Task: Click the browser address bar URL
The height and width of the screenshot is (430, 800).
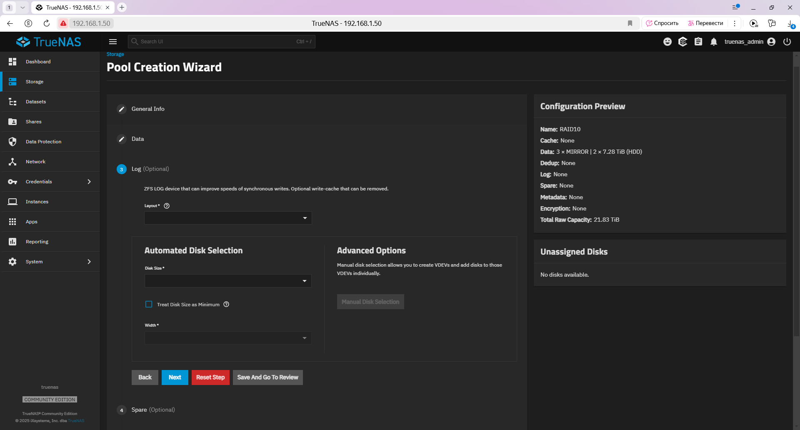Action: pos(91,23)
